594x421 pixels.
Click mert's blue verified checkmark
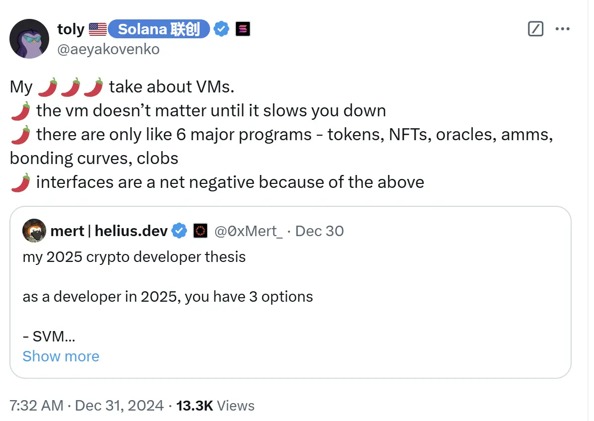coord(179,231)
